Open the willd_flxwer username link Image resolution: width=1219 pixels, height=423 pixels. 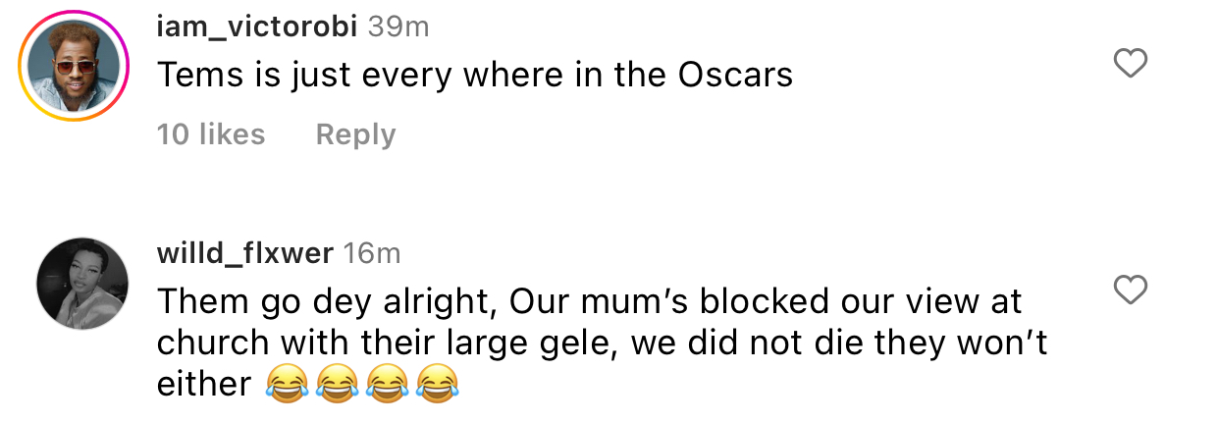244,253
